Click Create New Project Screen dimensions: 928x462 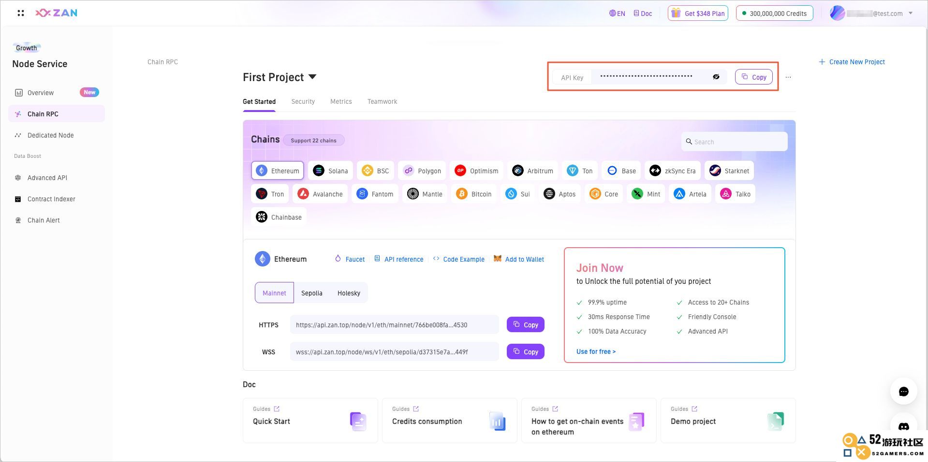(x=852, y=62)
